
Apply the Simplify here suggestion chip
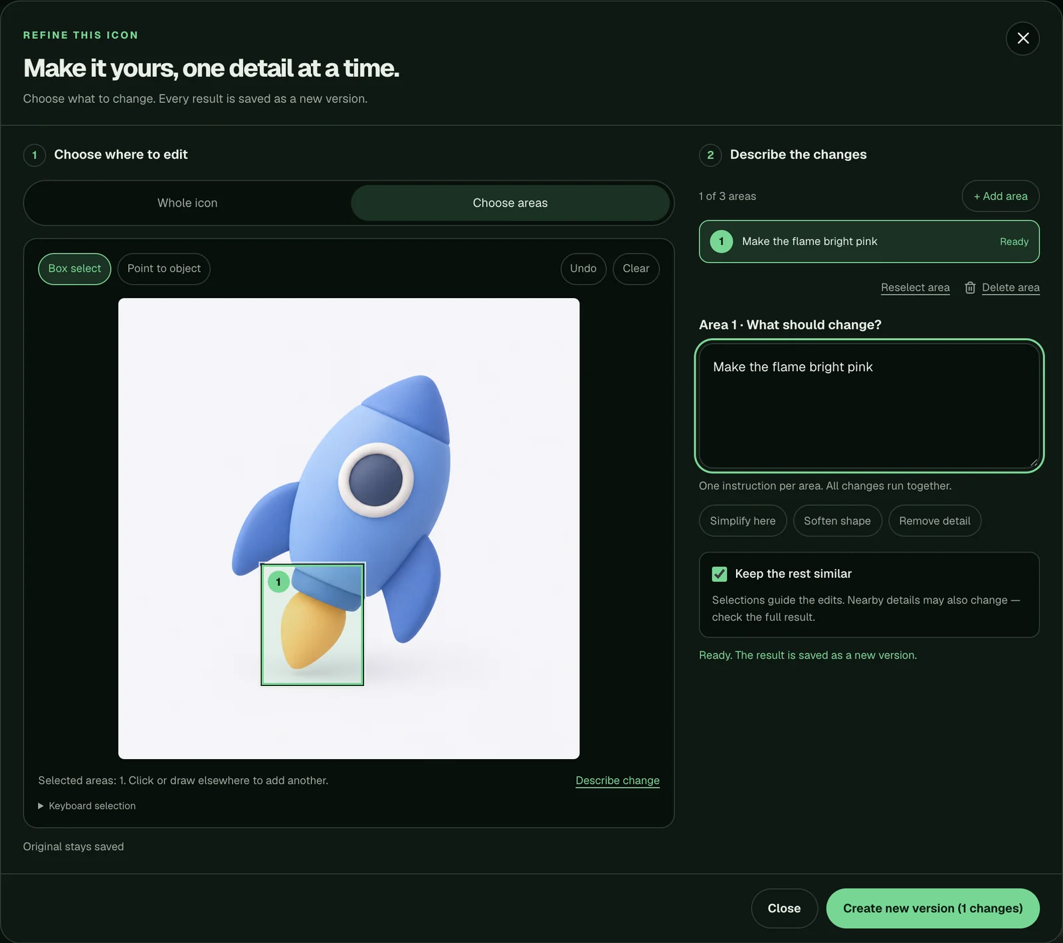pos(743,521)
